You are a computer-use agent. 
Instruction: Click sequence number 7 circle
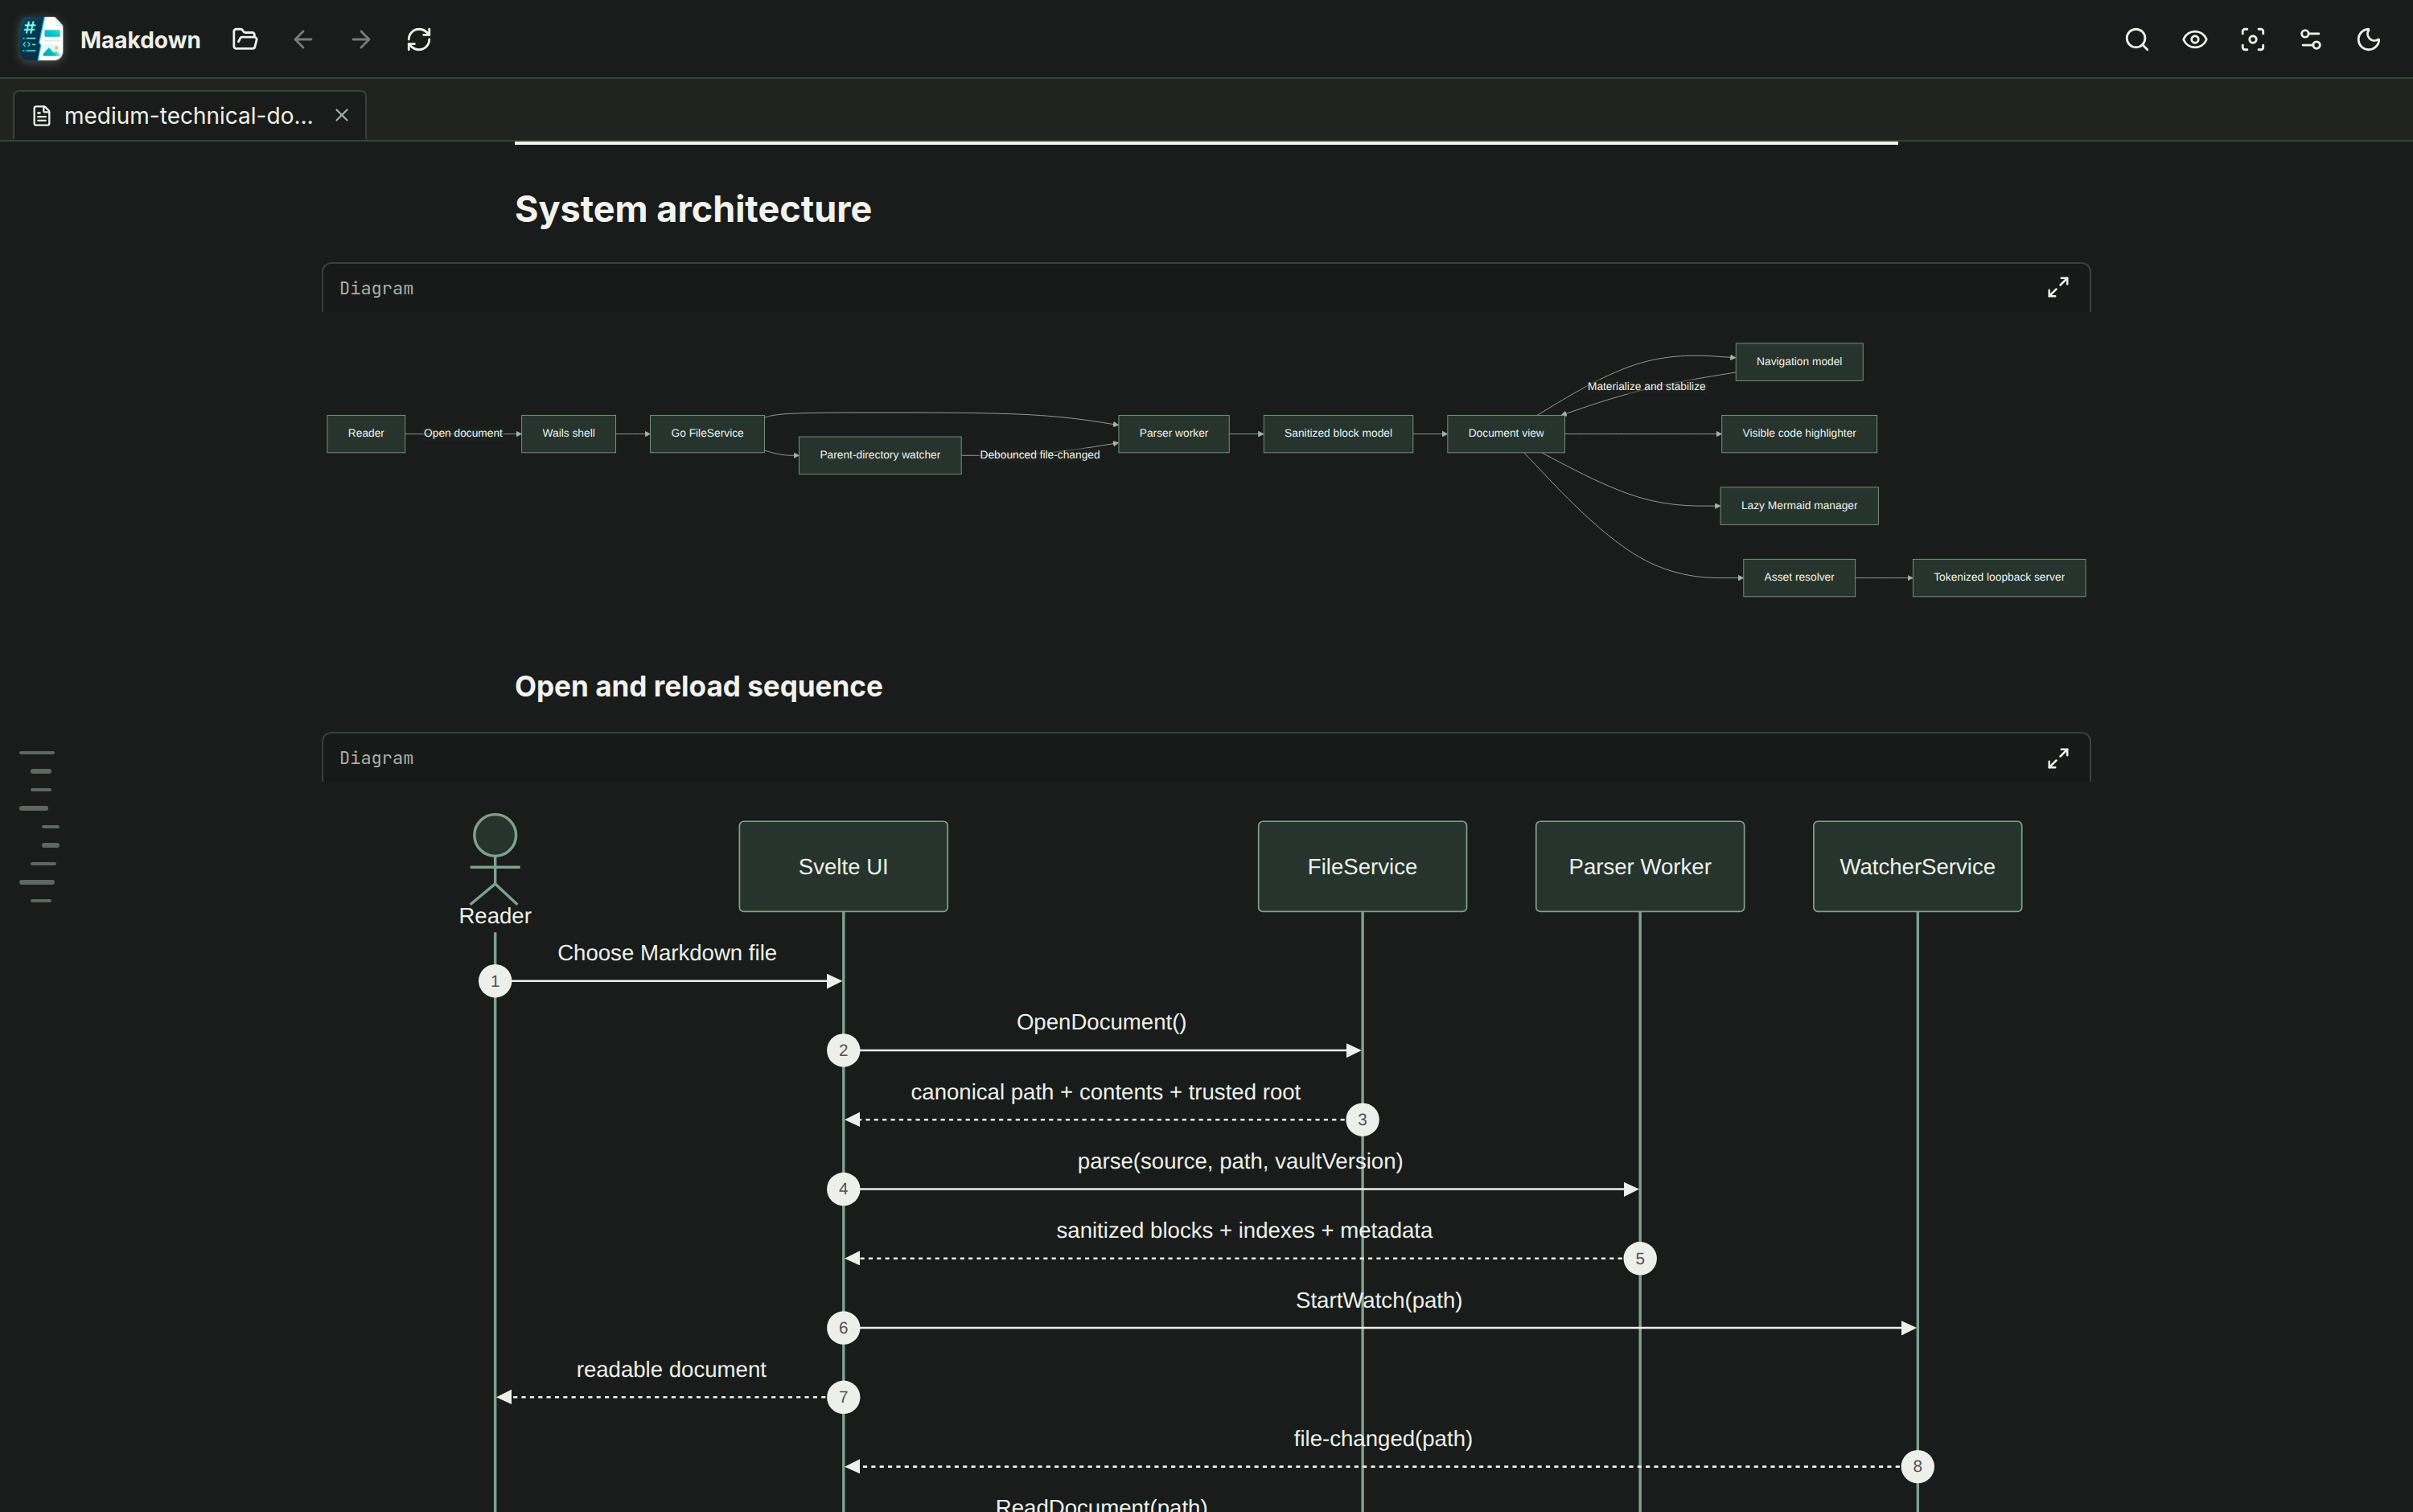tap(843, 1398)
